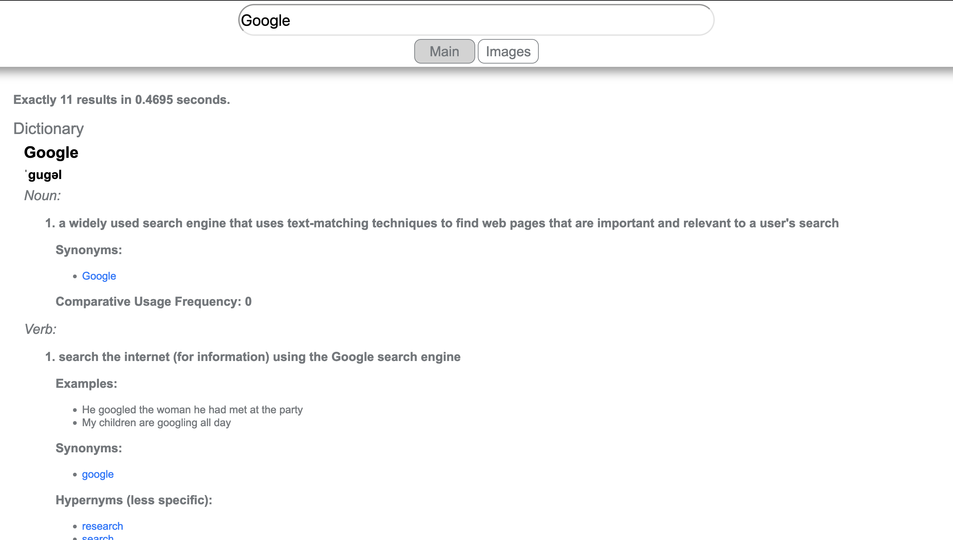Click the Comparative Usage Frequency line
The width and height of the screenshot is (953, 540).
click(x=154, y=301)
